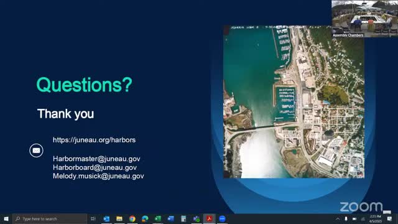This screenshot has width=398, height=224.
Task: Open the microphone tray indicator
Action: [346, 218]
